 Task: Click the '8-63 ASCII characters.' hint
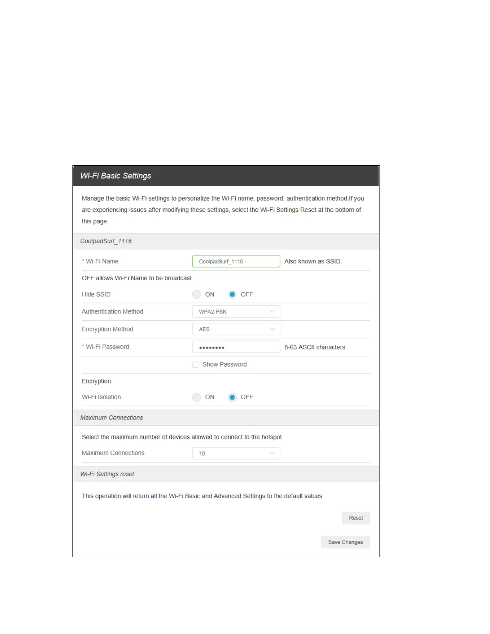315,347
